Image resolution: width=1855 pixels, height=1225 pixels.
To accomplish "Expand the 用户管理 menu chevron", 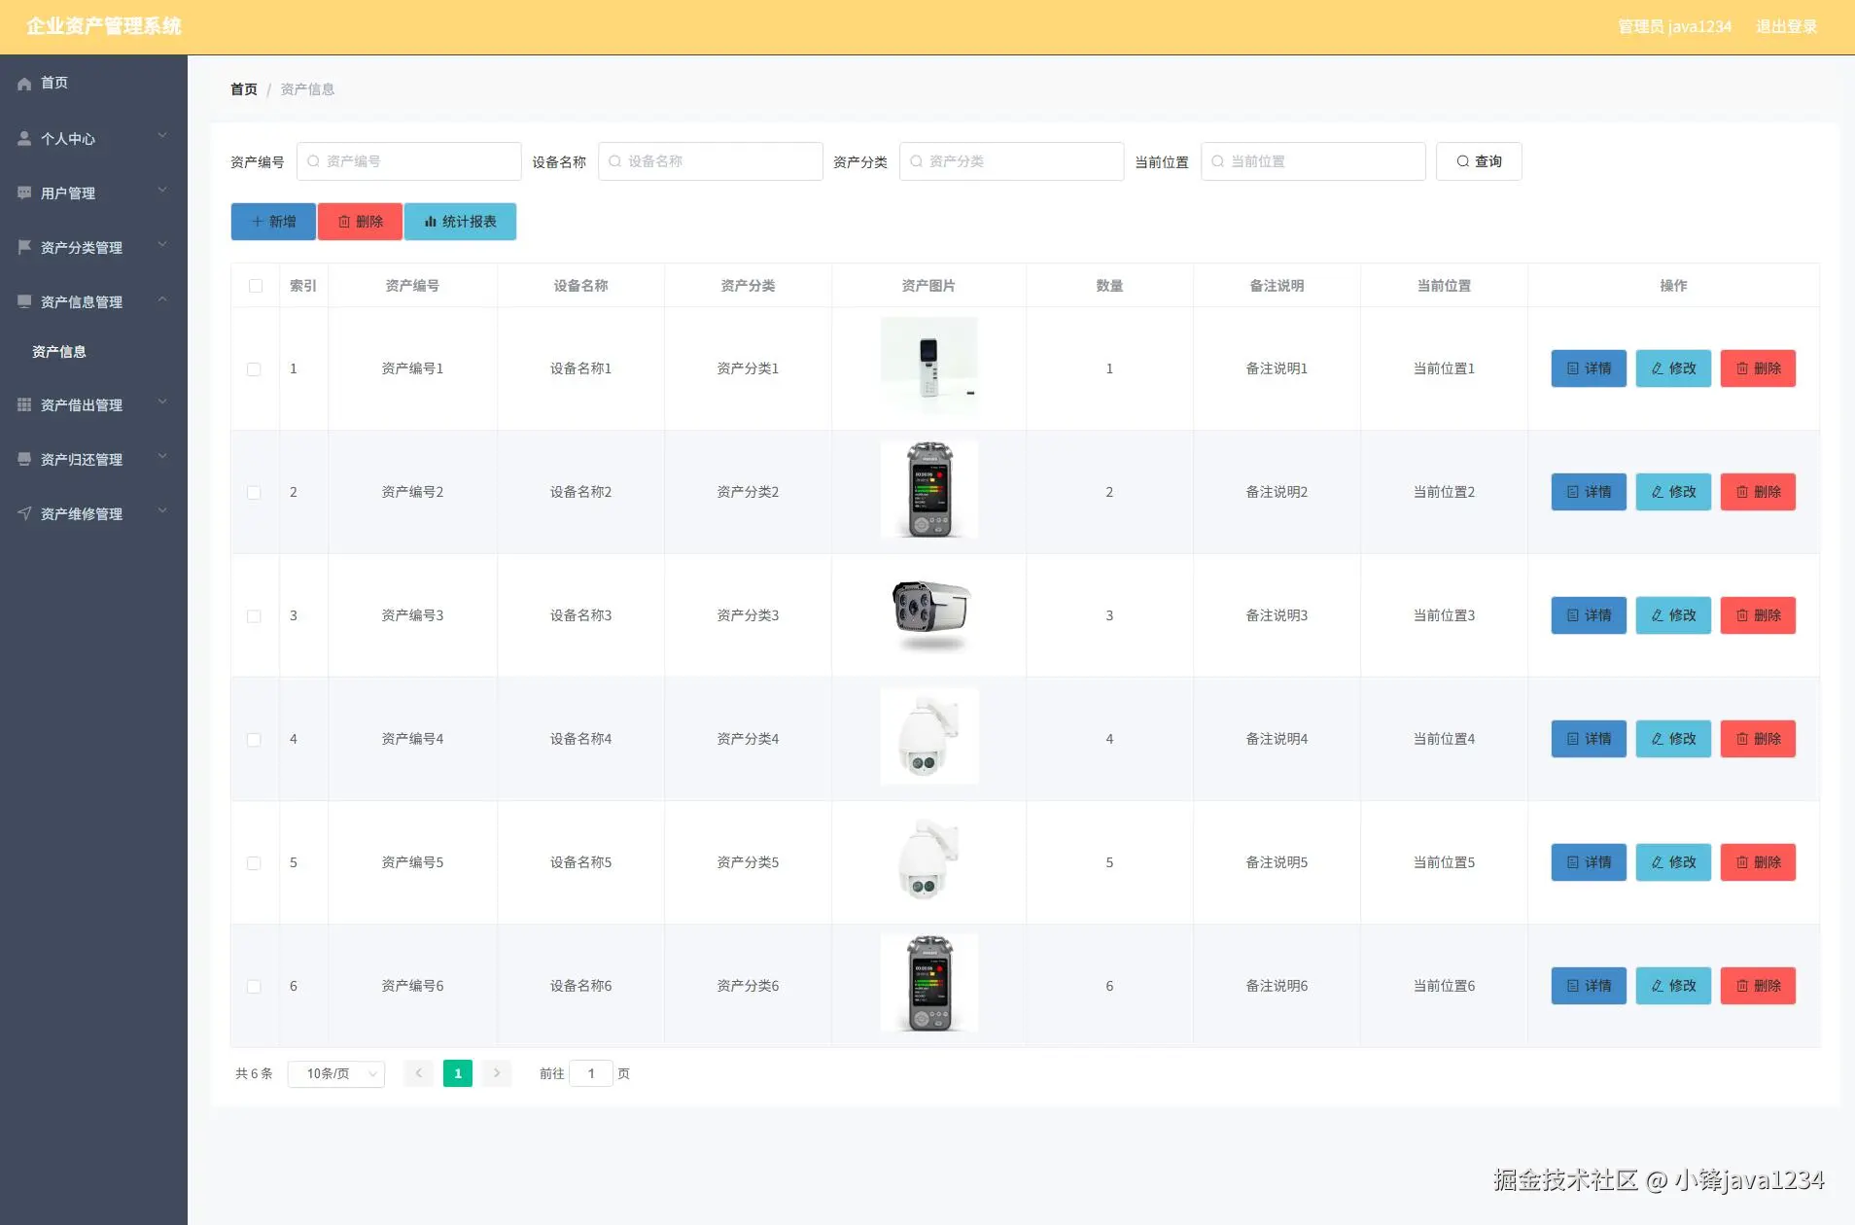I will coord(162,191).
